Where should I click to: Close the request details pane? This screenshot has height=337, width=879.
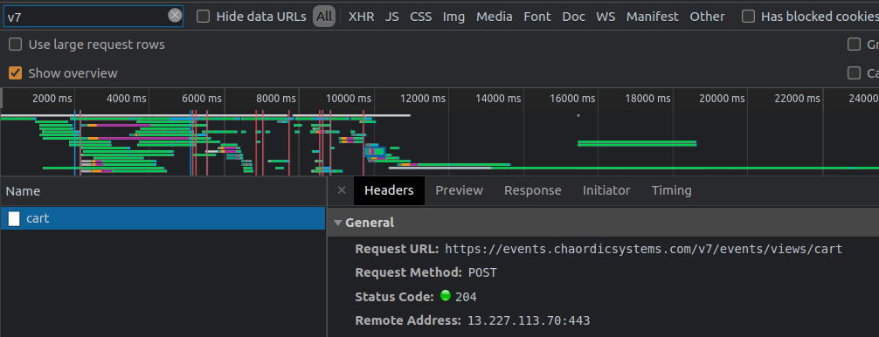342,190
